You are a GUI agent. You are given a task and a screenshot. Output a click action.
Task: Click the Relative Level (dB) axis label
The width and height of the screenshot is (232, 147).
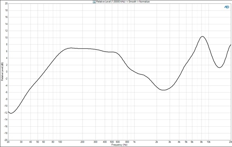[x=2, y=71]
